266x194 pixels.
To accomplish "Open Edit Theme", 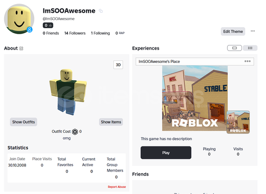I will click(x=233, y=32).
